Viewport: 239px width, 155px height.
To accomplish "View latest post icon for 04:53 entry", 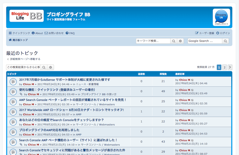I will [x=192, y=130].
